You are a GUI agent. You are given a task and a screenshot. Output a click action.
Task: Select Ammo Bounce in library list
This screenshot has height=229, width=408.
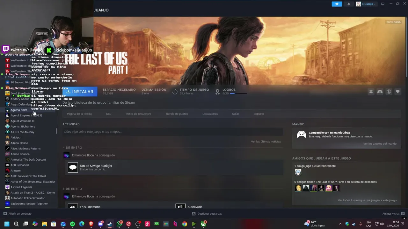pos(20,154)
